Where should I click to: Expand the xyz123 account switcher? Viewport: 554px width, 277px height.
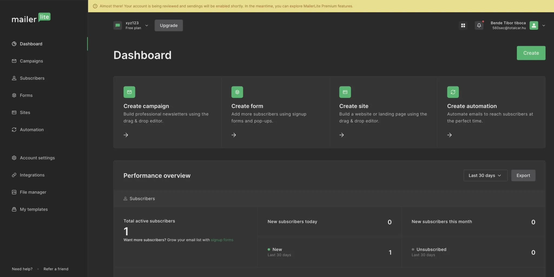pyautogui.click(x=147, y=25)
